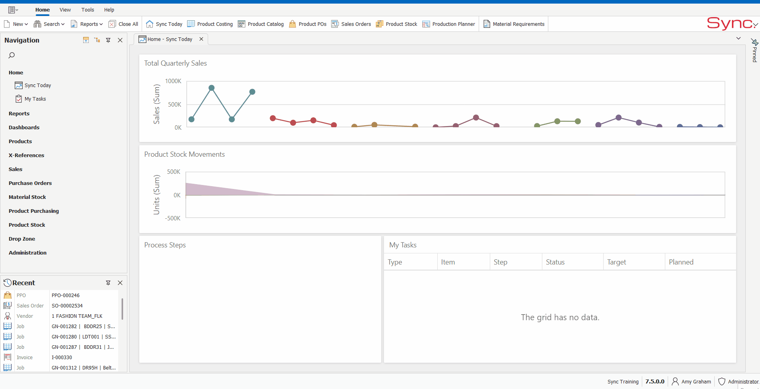
Task: Open Product Stock navigation group
Action: tap(27, 225)
